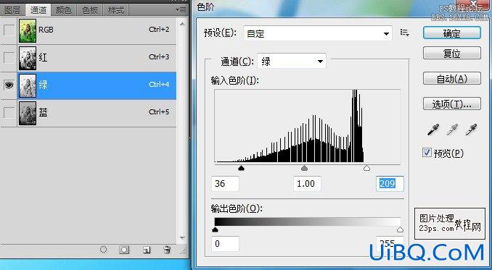Switch to the 颜色 tab

64,10
